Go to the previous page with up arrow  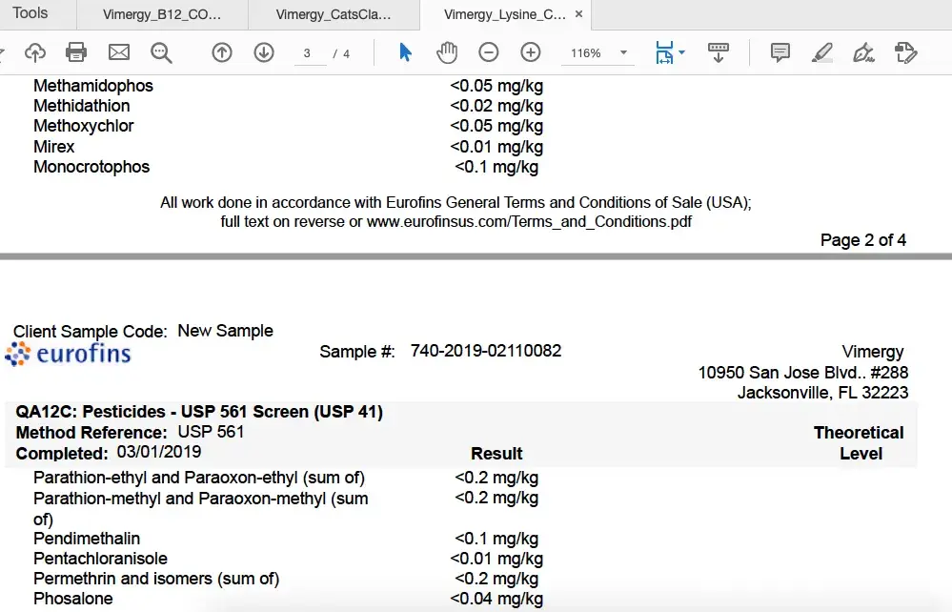[222, 53]
